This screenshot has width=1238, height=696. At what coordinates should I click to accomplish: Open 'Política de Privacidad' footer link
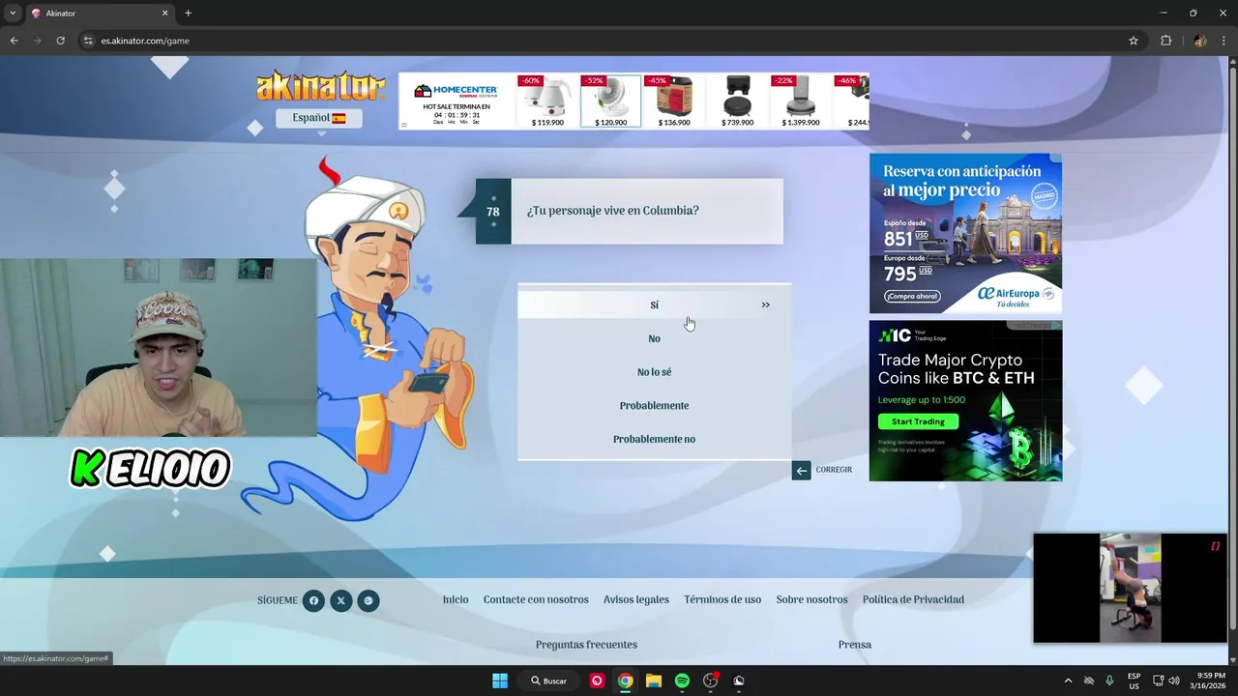(x=913, y=599)
